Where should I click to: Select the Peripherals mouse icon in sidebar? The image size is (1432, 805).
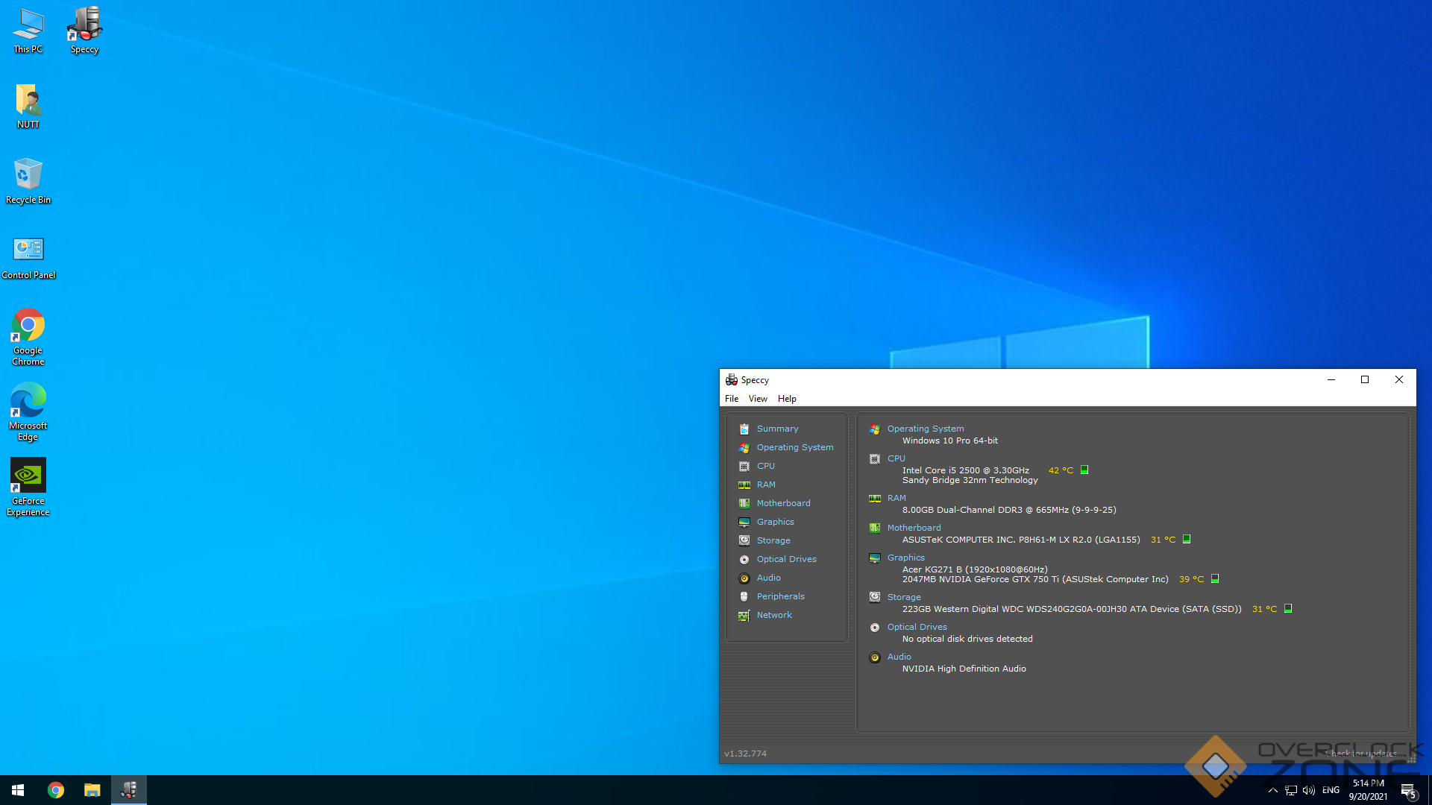744,596
